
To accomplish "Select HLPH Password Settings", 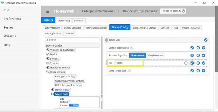I will pos(68,85).
